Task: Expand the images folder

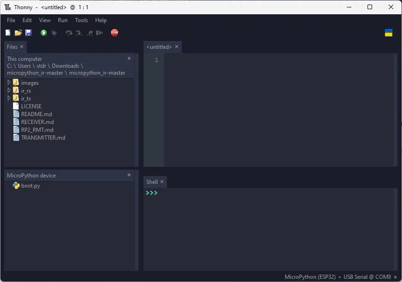Action: point(9,82)
